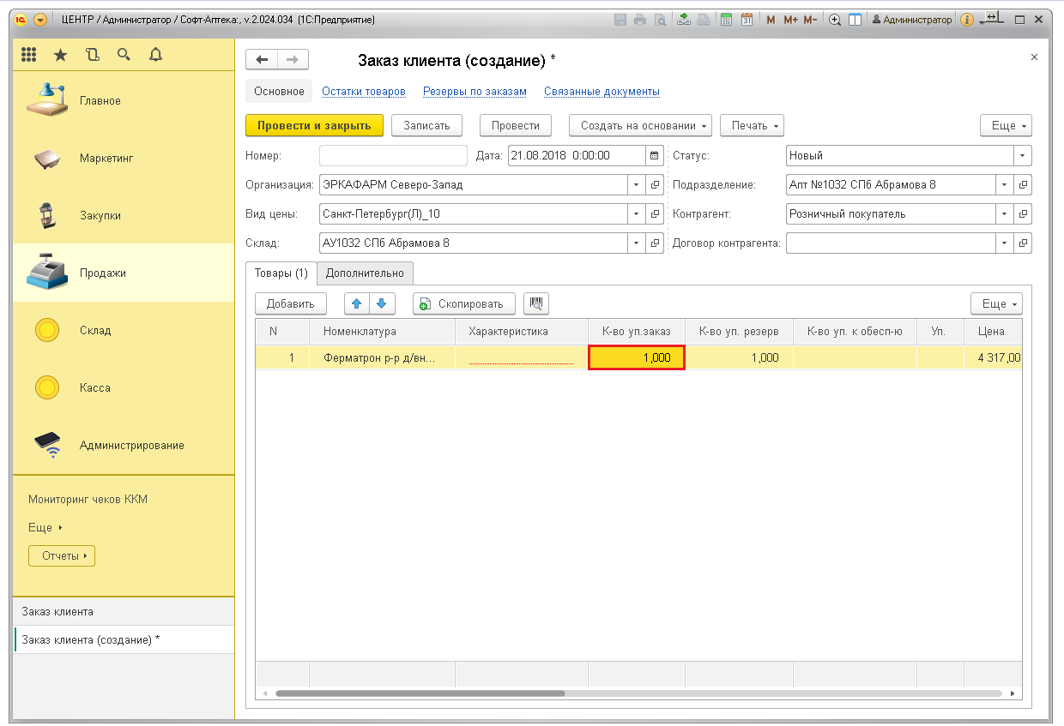Open the sections grid menu icon
Image resolution: width=1064 pixels, height=726 pixels.
28,55
